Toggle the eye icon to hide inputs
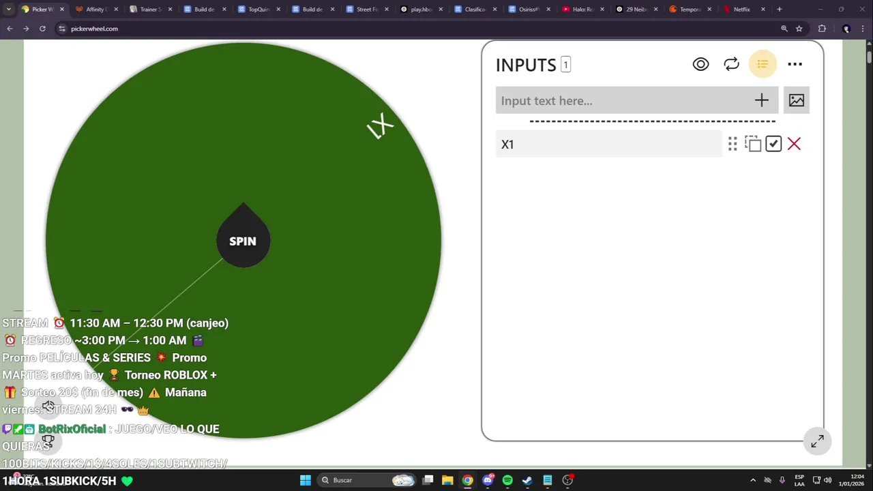Viewport: 873px width, 491px height. tap(700, 64)
